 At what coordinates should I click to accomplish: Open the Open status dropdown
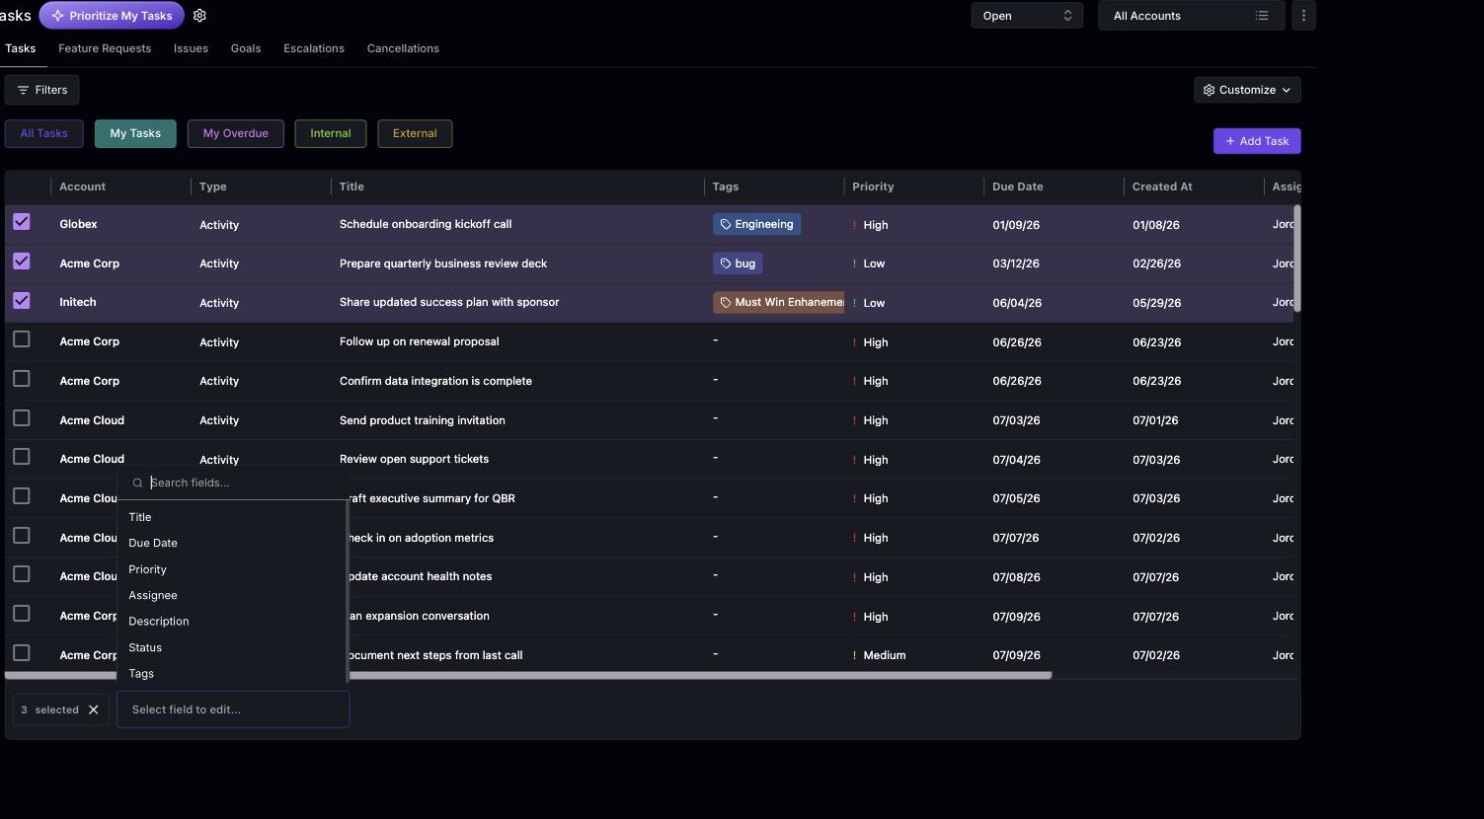click(1027, 16)
